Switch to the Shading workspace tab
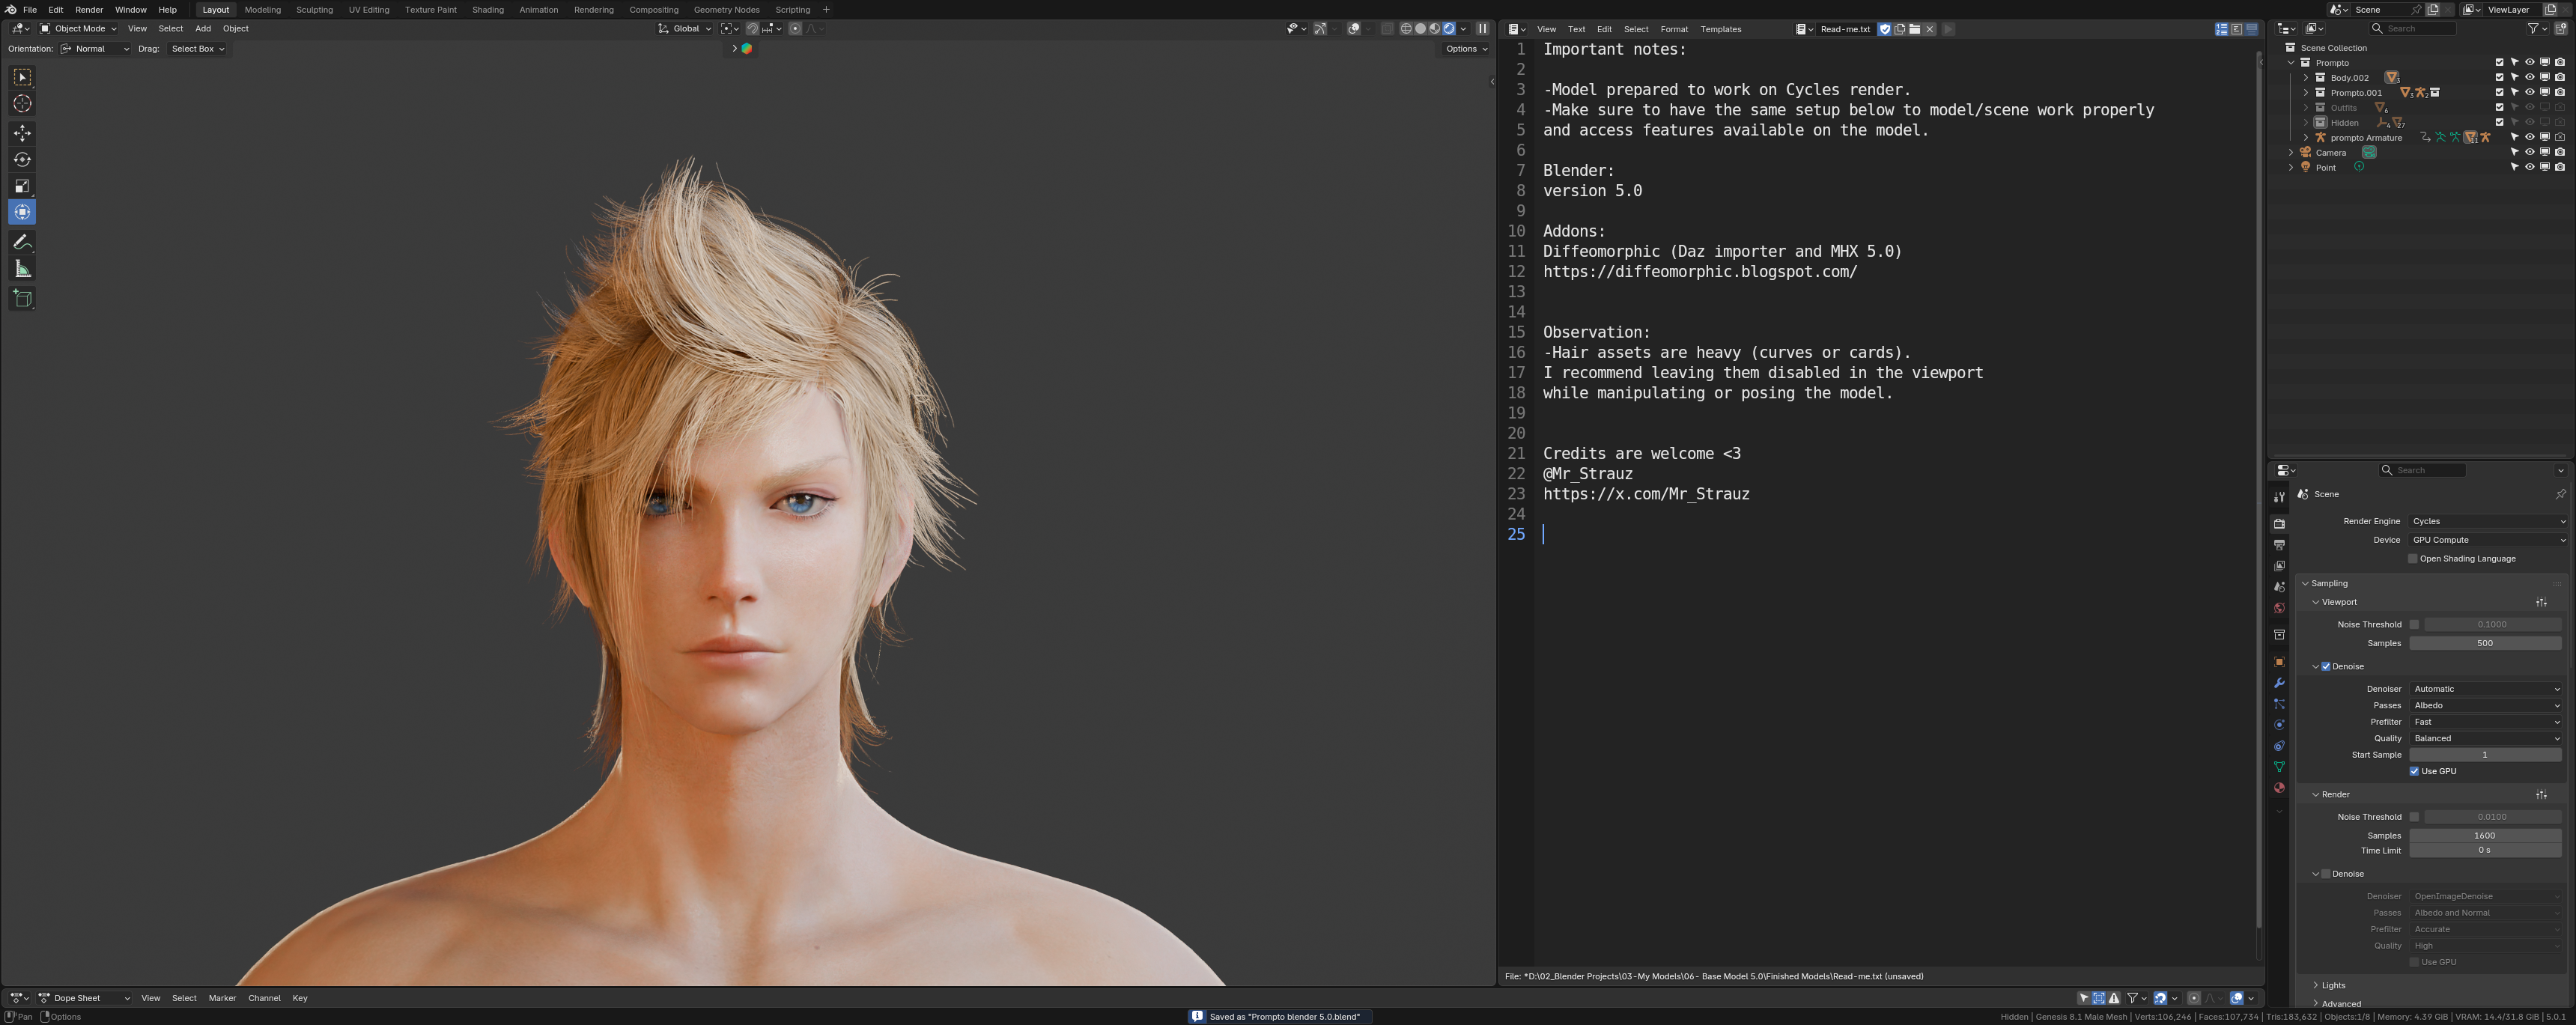2576x1025 pixels. [488, 10]
